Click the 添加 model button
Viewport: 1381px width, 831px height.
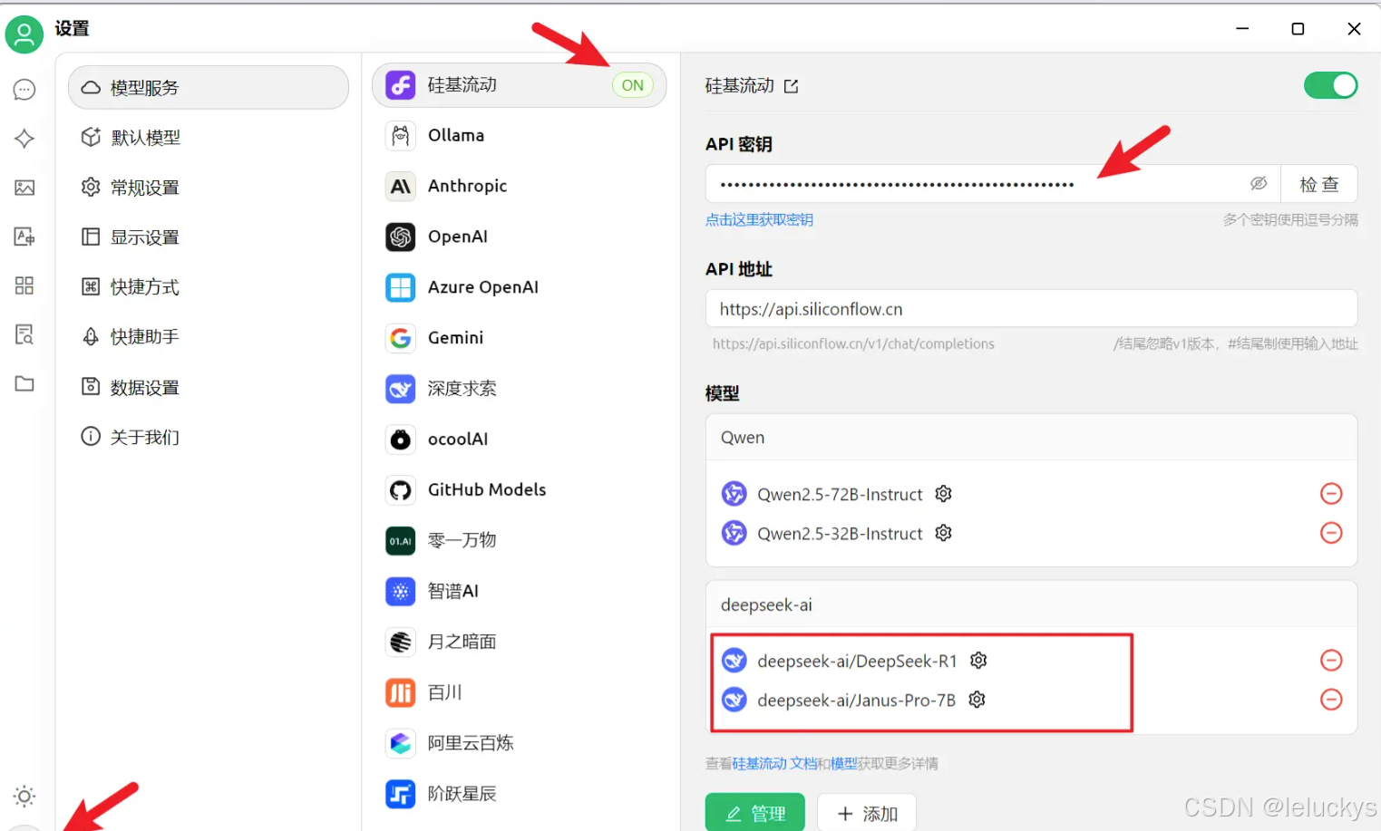coord(867,813)
